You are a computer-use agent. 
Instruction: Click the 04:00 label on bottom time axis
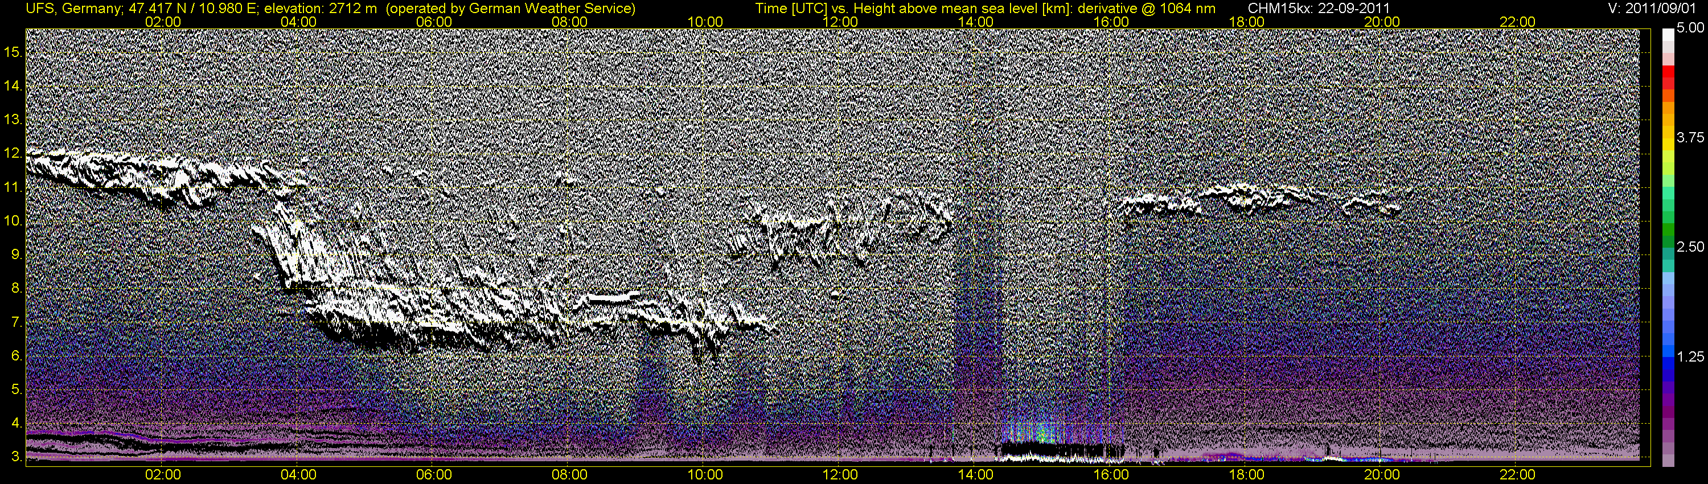(x=298, y=475)
